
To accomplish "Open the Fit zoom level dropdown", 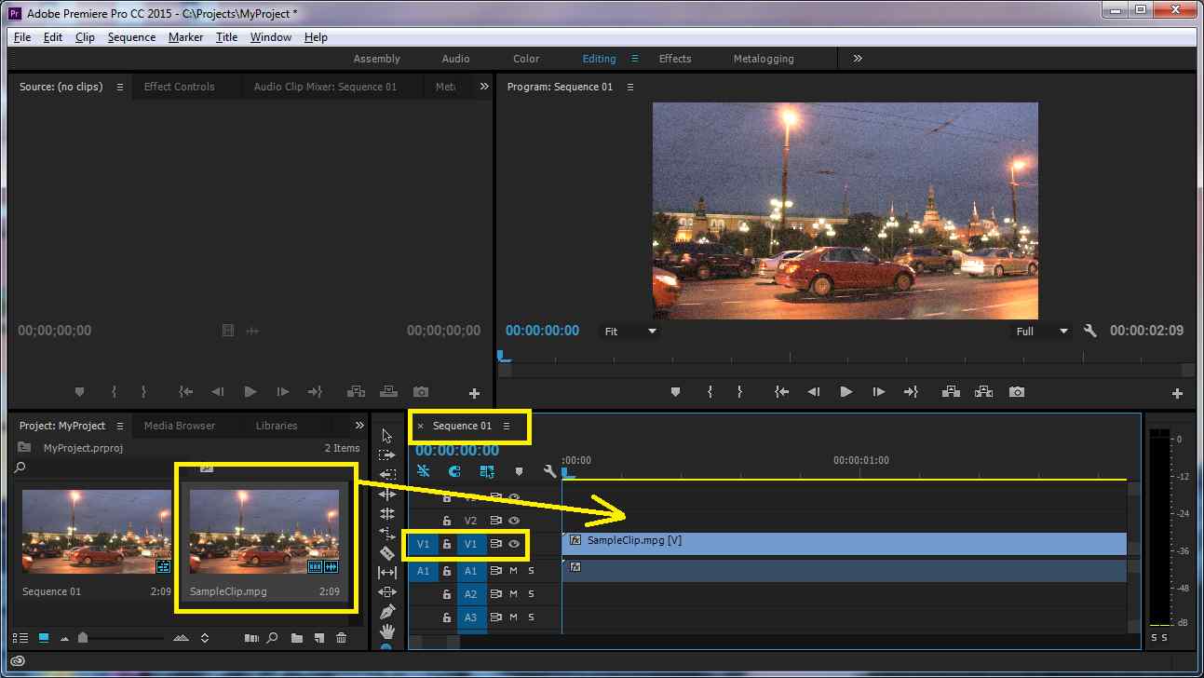I will [x=629, y=332].
